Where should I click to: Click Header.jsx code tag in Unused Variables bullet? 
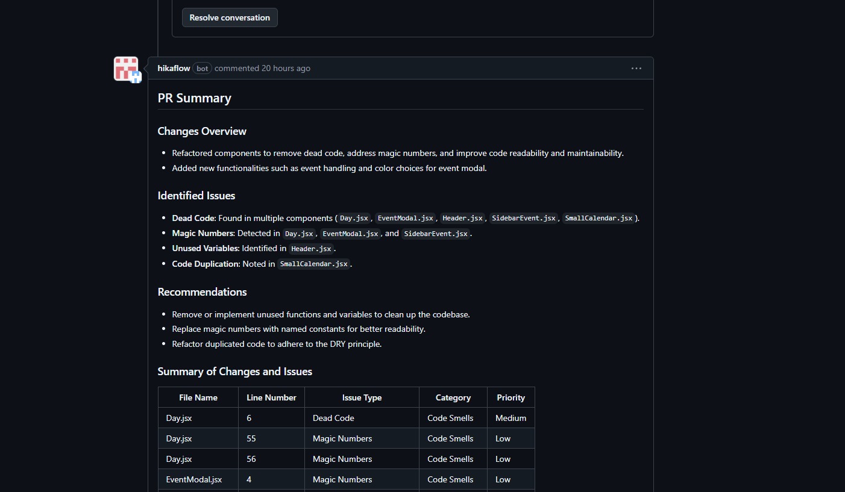pos(311,249)
